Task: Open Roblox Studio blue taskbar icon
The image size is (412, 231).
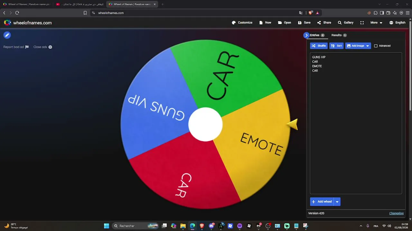Action: (230, 226)
